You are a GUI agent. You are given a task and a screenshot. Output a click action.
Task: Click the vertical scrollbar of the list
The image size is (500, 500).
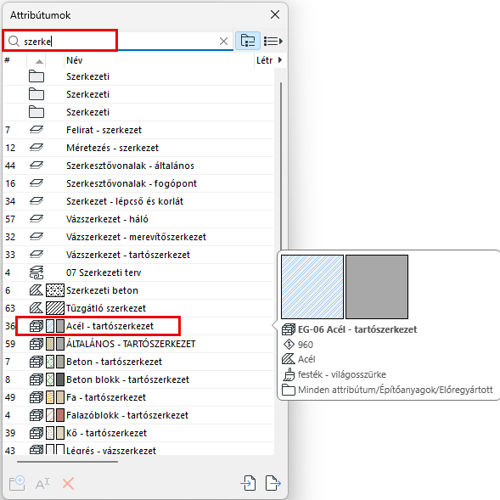click(281, 166)
